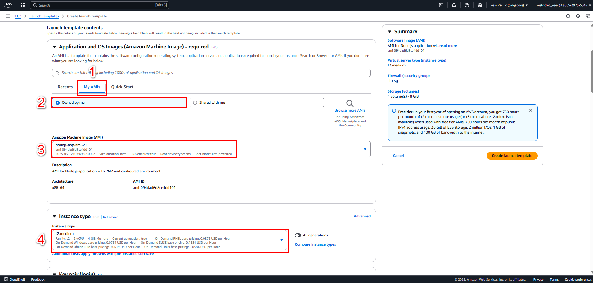Click the AMI catalog search field

(x=211, y=73)
